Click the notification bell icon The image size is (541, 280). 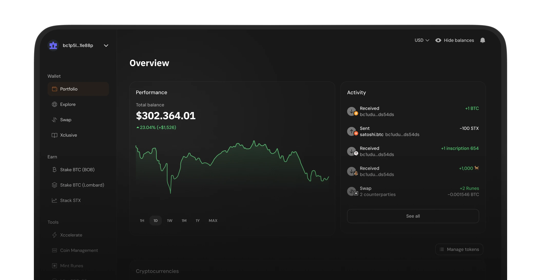pos(482,40)
